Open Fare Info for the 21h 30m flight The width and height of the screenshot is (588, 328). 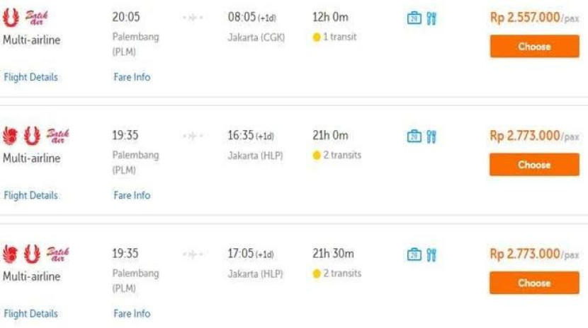132,313
